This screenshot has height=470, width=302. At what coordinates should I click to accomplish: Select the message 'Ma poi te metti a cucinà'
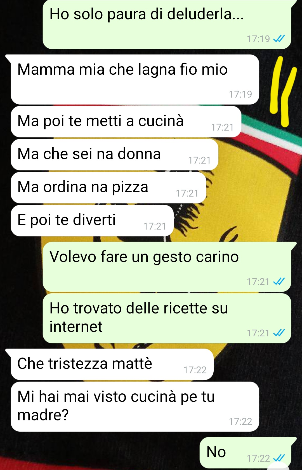[x=126, y=122]
